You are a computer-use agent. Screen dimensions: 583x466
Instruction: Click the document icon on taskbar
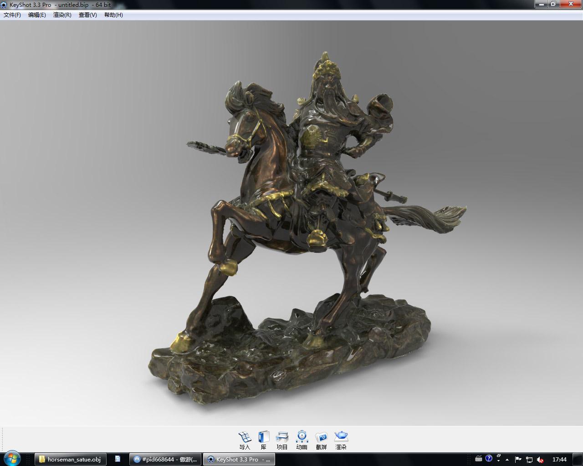[118, 459]
